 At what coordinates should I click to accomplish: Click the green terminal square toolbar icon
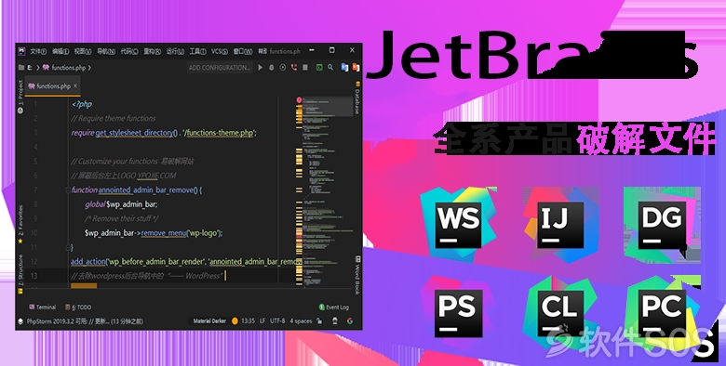click(x=319, y=68)
